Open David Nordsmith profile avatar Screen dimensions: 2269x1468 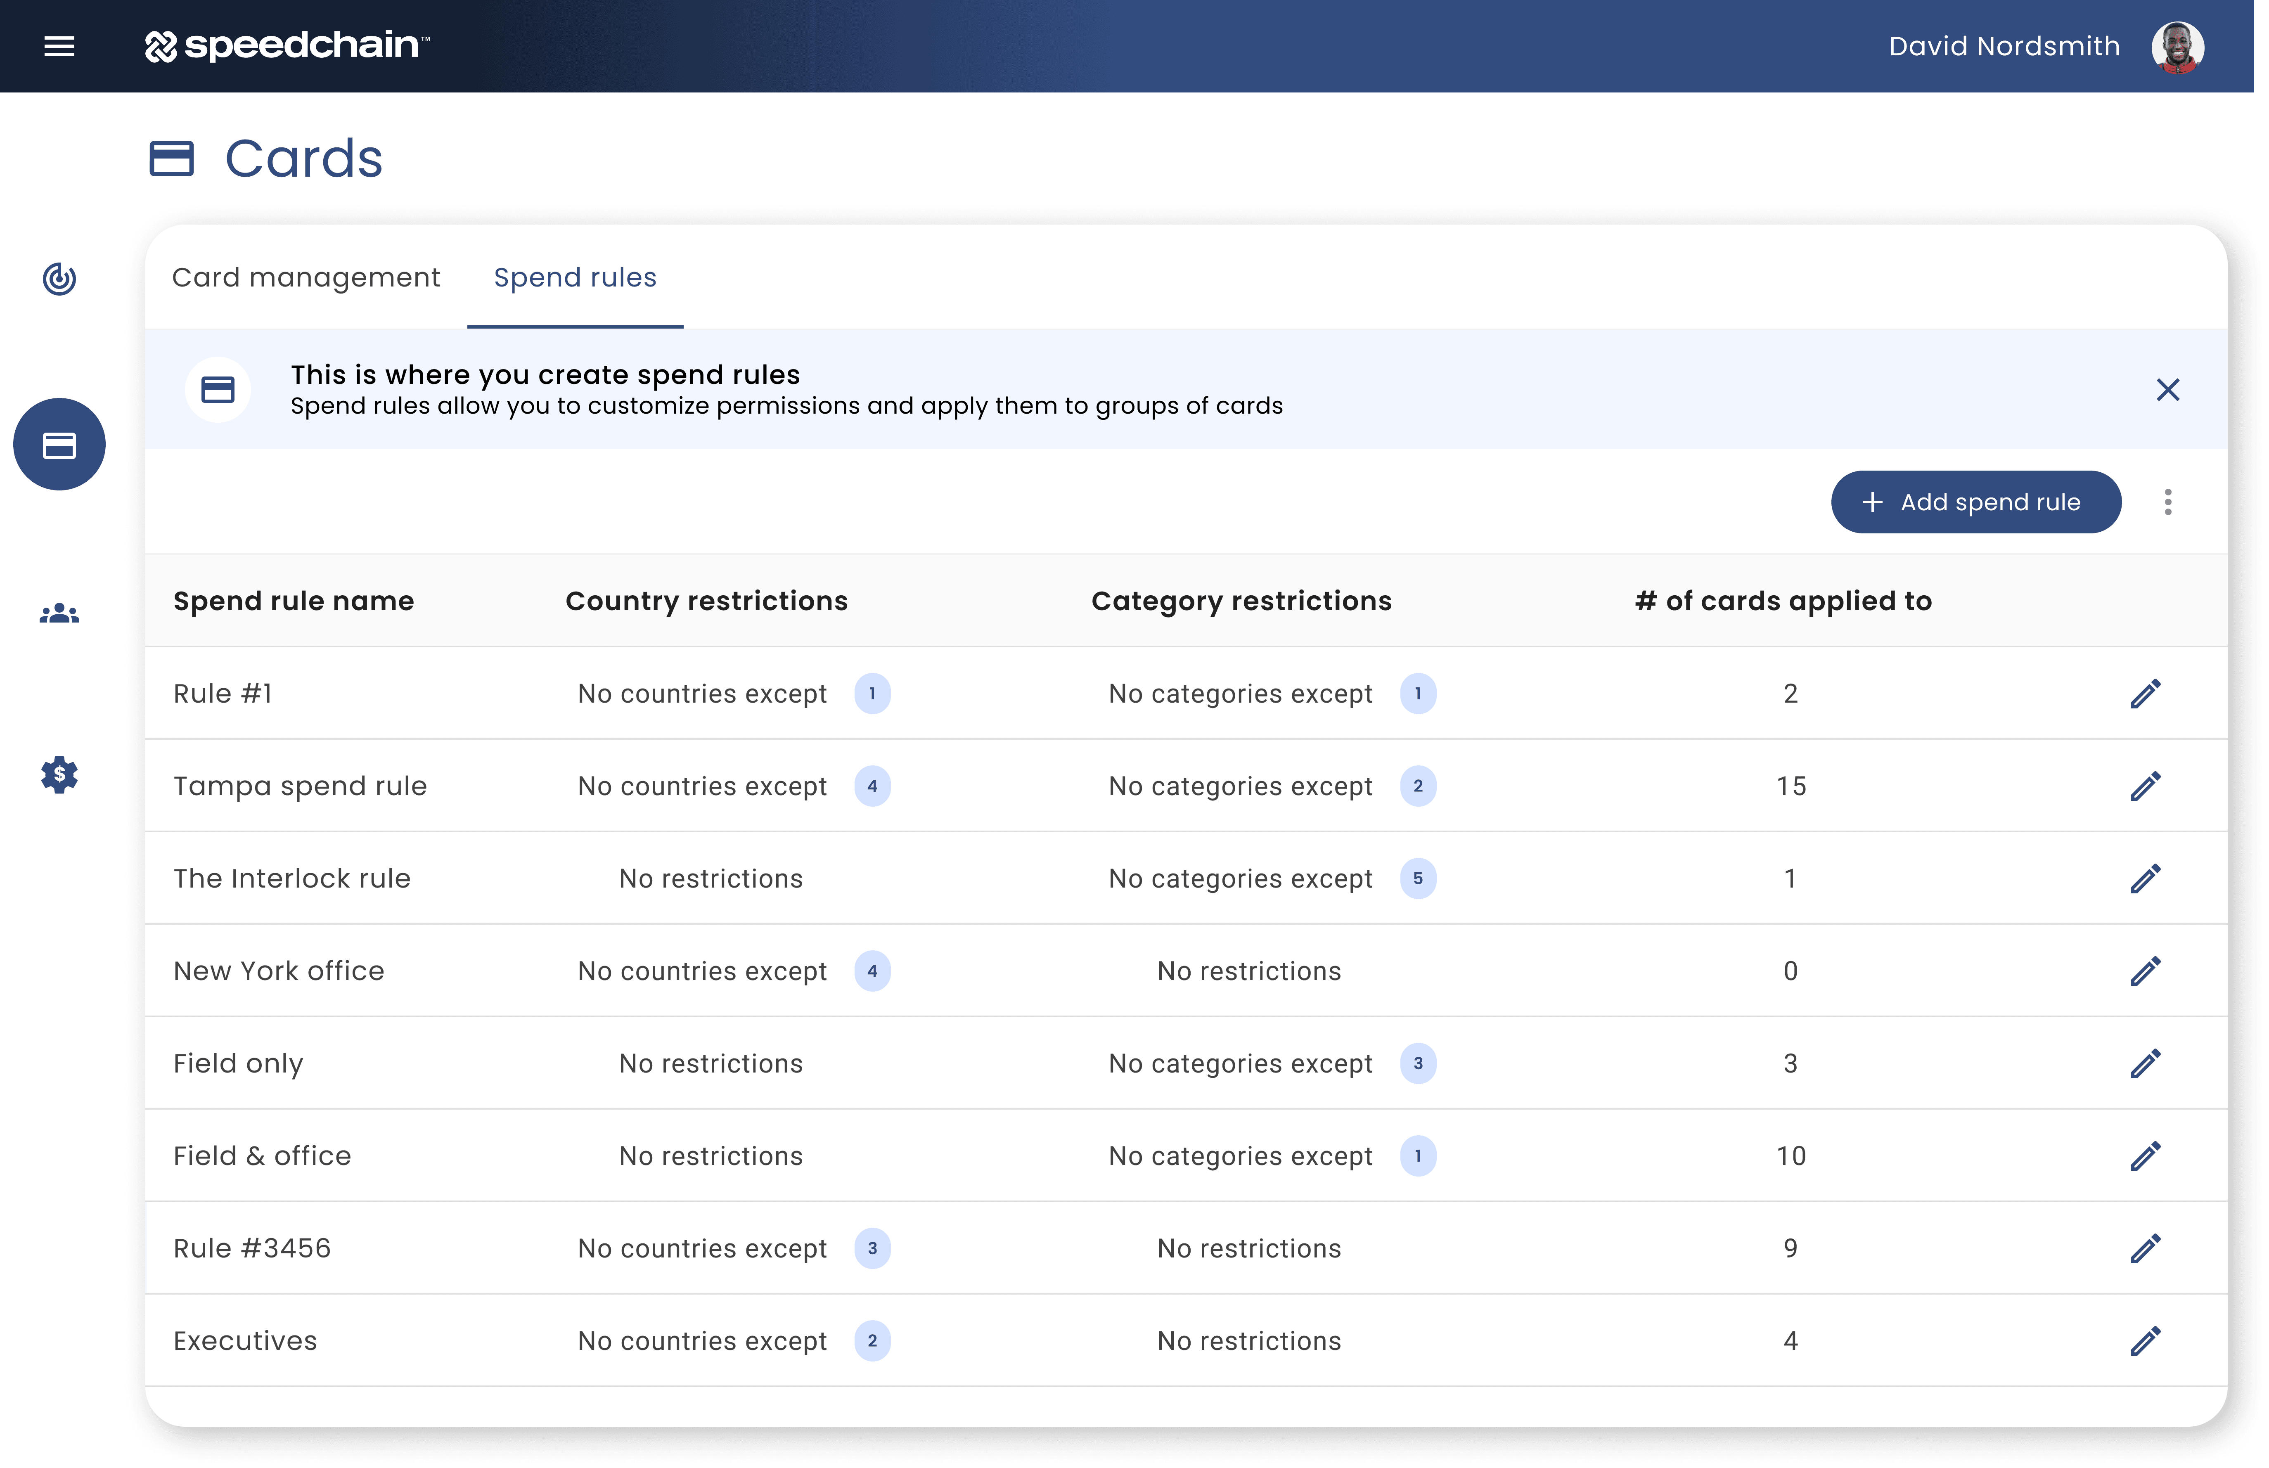pyautogui.click(x=2177, y=47)
